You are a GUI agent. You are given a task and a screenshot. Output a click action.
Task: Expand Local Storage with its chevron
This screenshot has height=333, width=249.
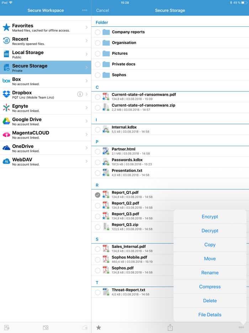[x=86, y=54]
